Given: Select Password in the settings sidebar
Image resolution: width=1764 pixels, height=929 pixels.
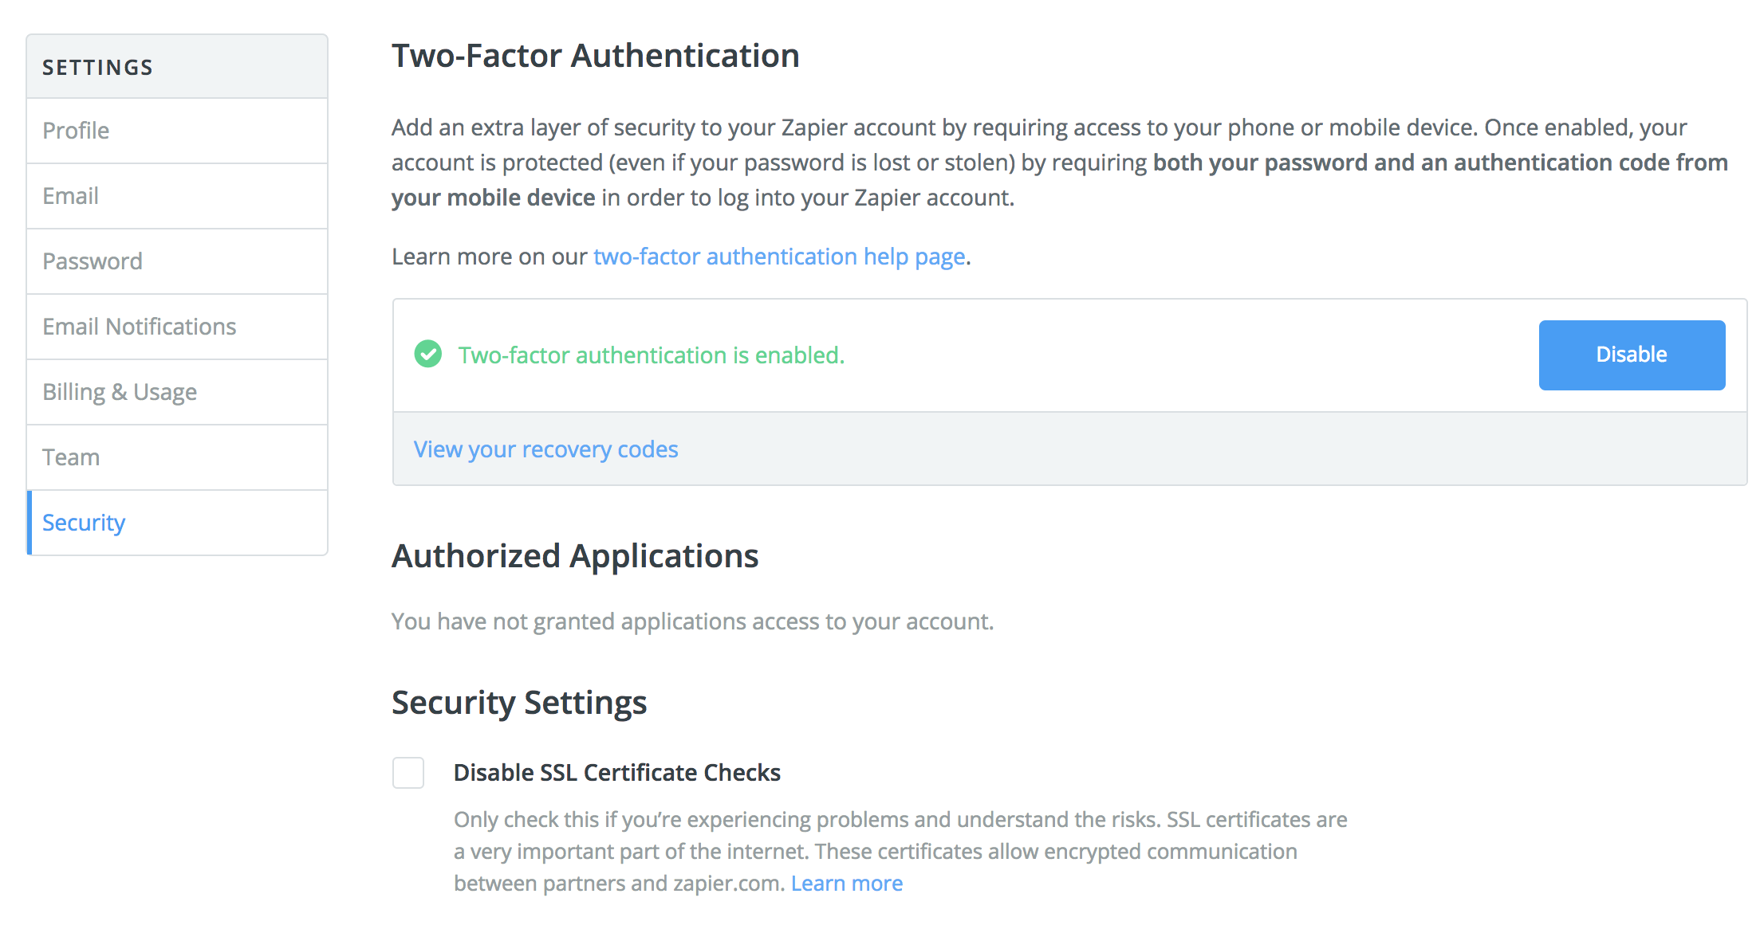Looking at the screenshot, I should pyautogui.click(x=177, y=261).
